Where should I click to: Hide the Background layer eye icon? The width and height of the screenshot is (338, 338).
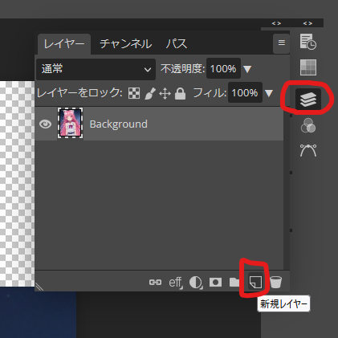pyautogui.click(x=45, y=124)
